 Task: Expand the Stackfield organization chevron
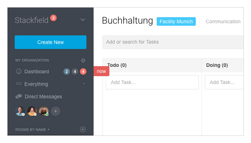point(83,20)
